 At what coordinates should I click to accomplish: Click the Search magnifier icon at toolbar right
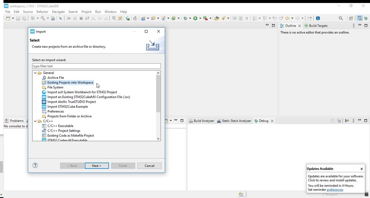point(341,19)
